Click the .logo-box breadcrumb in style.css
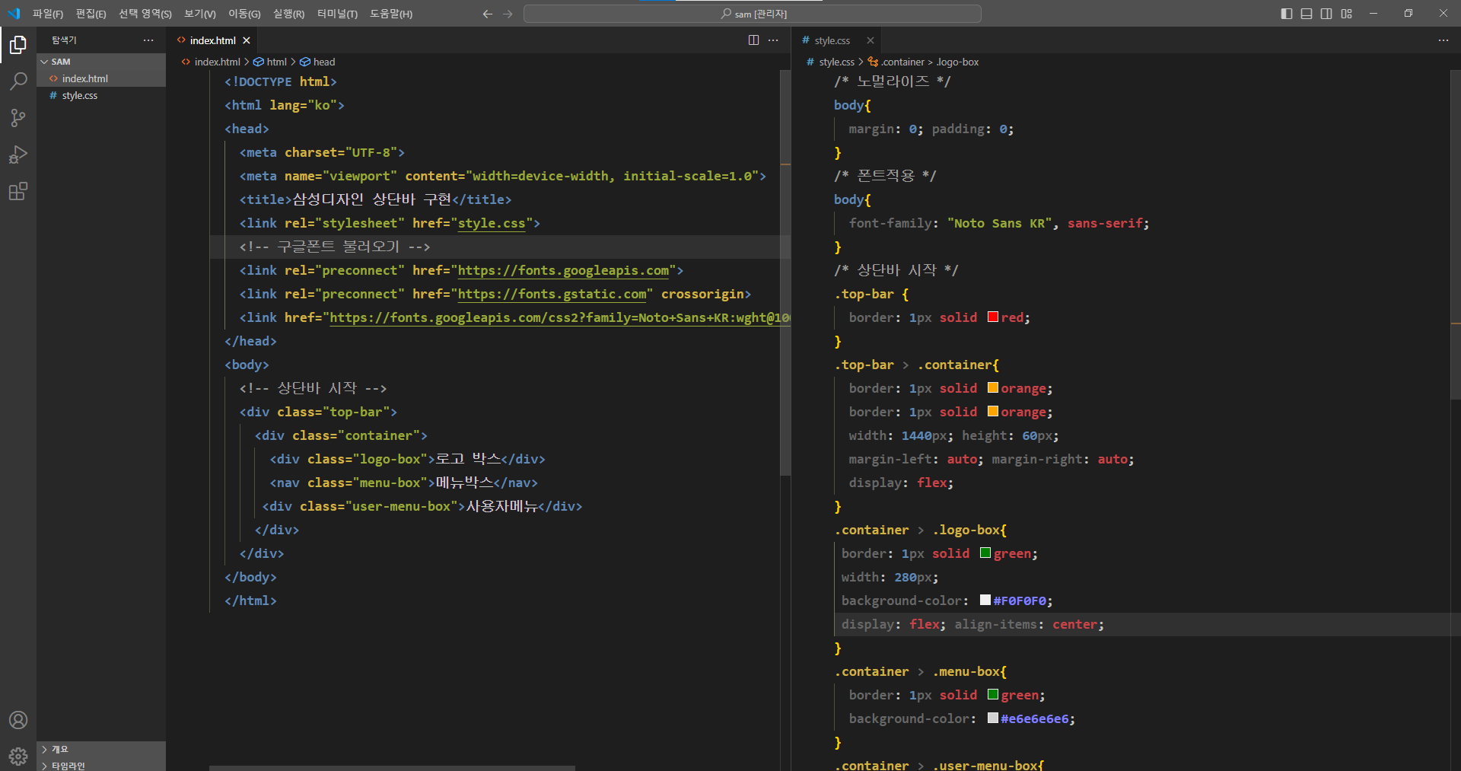The image size is (1461, 771). [957, 62]
